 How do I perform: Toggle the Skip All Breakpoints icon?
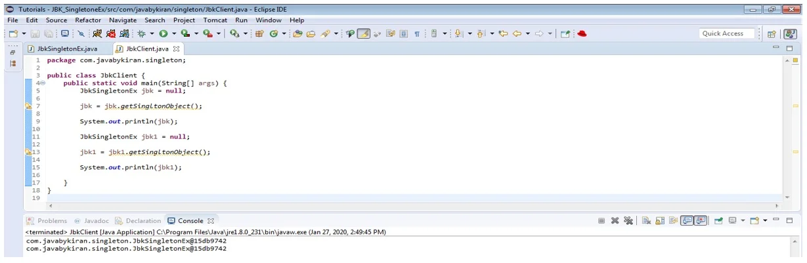pos(81,33)
